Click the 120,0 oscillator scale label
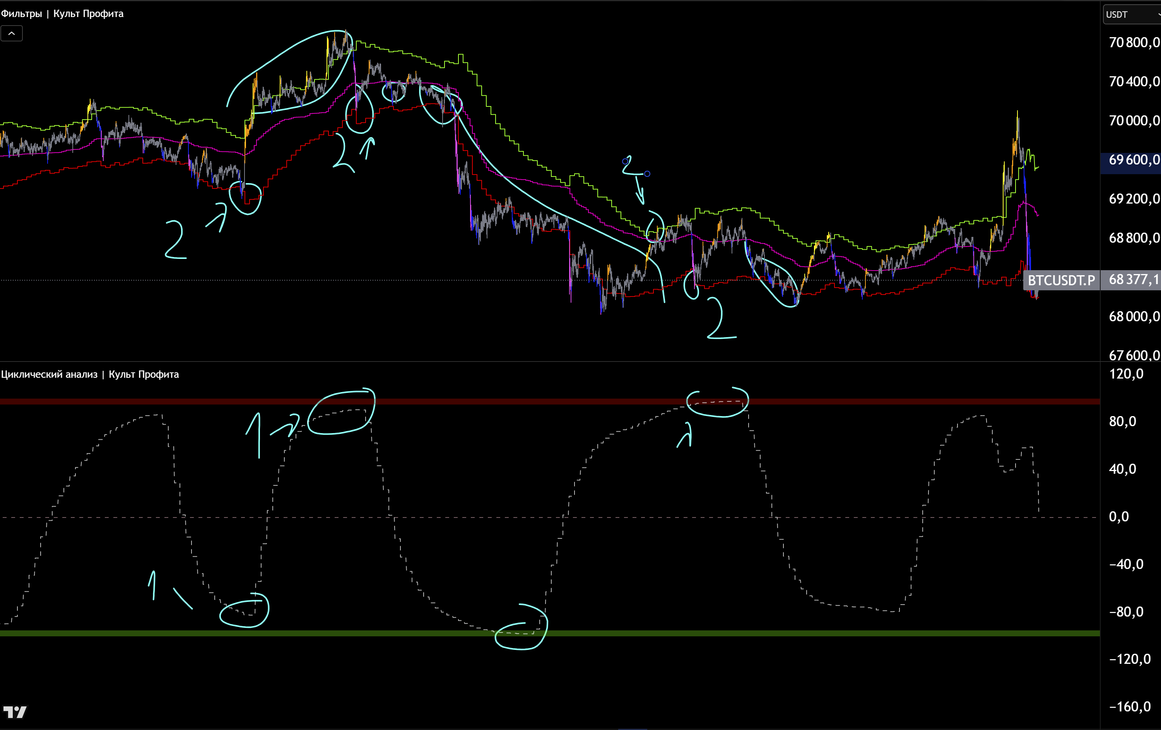Screen dimensions: 1161x730 (1126, 374)
